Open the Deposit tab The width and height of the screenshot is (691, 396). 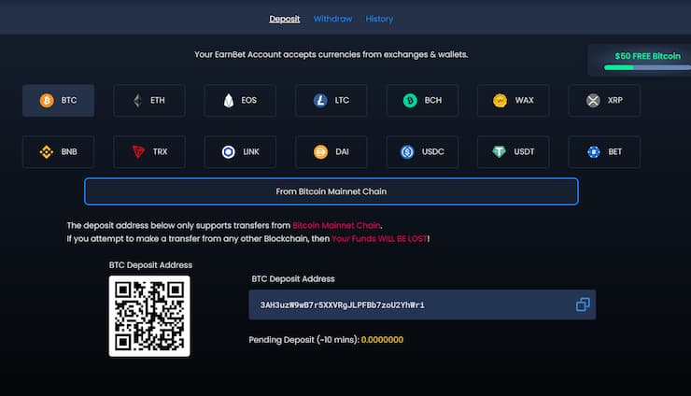tap(284, 19)
